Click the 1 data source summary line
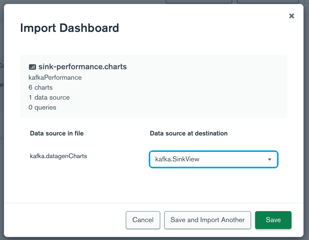 click(49, 97)
